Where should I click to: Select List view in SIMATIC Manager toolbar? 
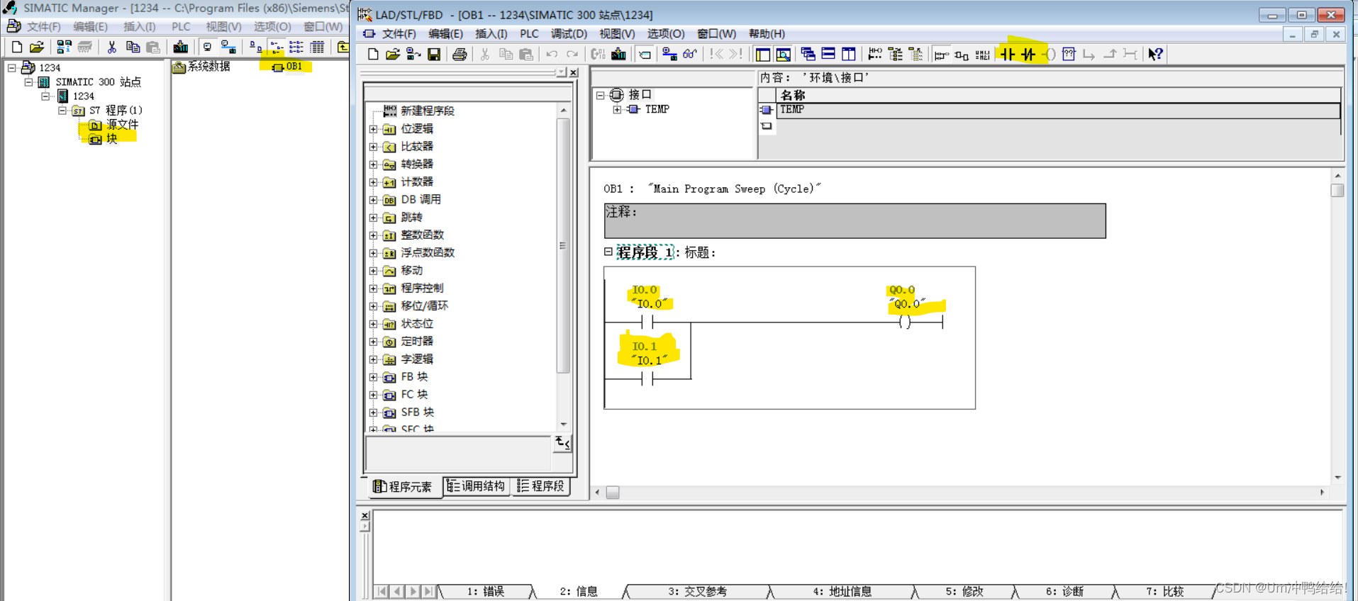point(296,47)
